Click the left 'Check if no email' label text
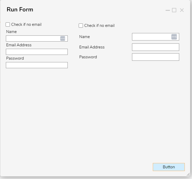 click(26, 25)
